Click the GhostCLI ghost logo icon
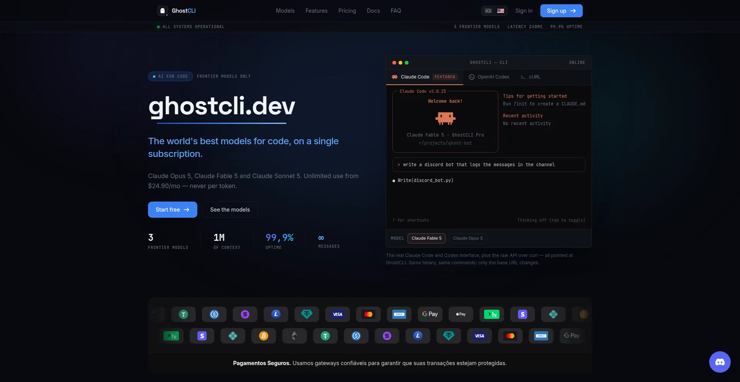Image resolution: width=740 pixels, height=382 pixels. coord(163,11)
